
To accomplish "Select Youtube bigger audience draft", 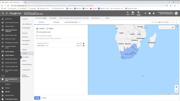I will tap(11, 99).
